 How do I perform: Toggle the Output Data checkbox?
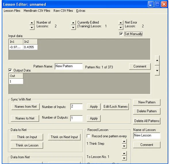[x=10, y=70]
